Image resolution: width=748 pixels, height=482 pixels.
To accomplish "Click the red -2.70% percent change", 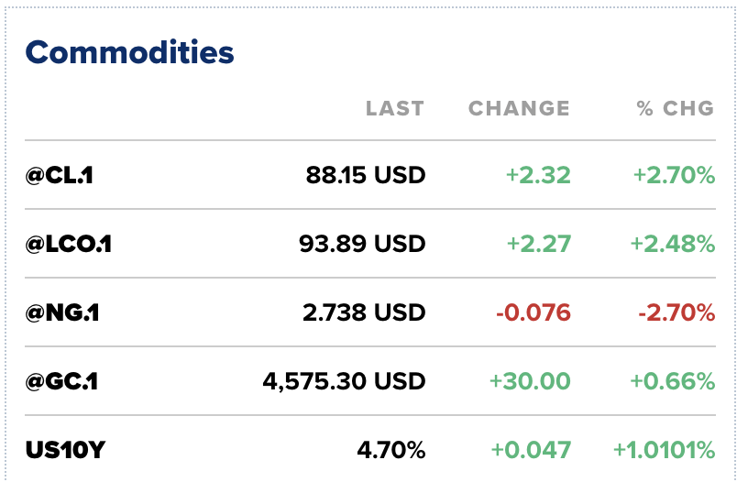I will (676, 312).
